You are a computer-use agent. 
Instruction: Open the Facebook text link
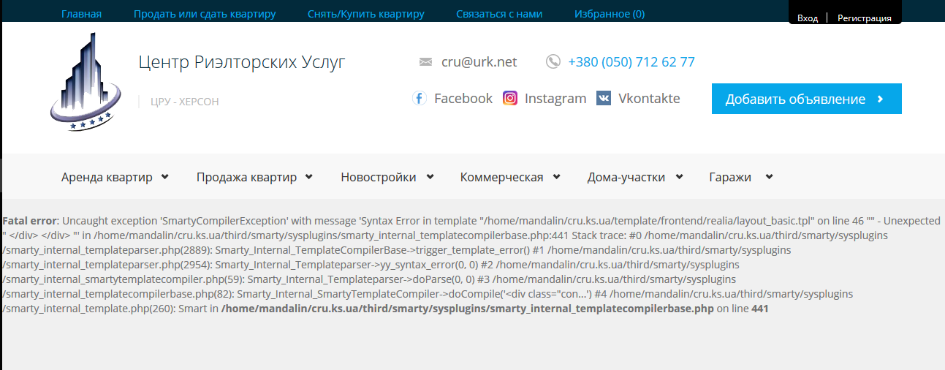(x=463, y=98)
